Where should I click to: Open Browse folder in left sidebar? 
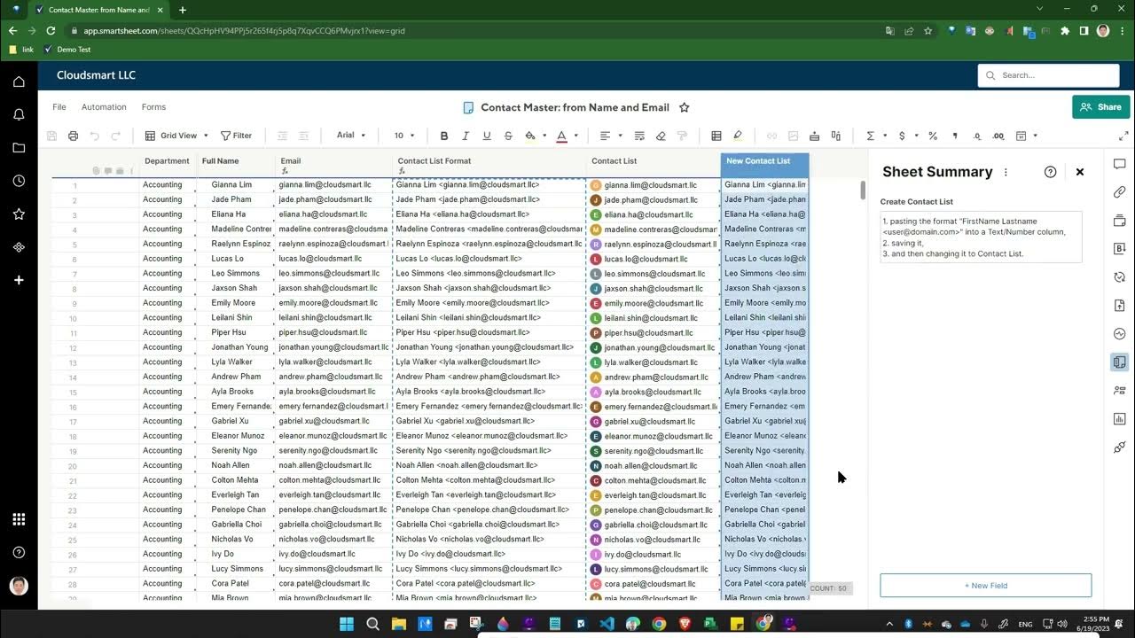tap(19, 148)
